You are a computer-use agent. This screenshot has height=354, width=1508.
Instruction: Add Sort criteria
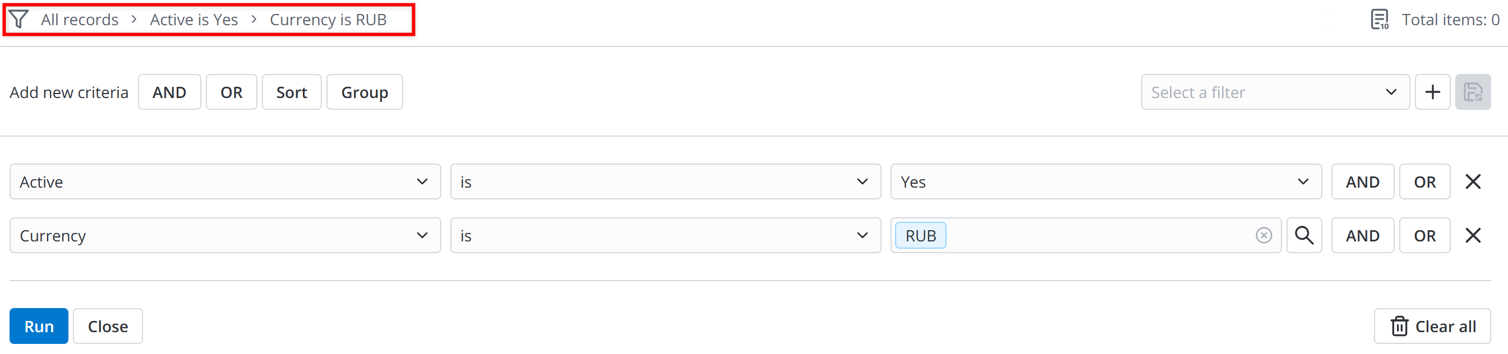(x=292, y=92)
